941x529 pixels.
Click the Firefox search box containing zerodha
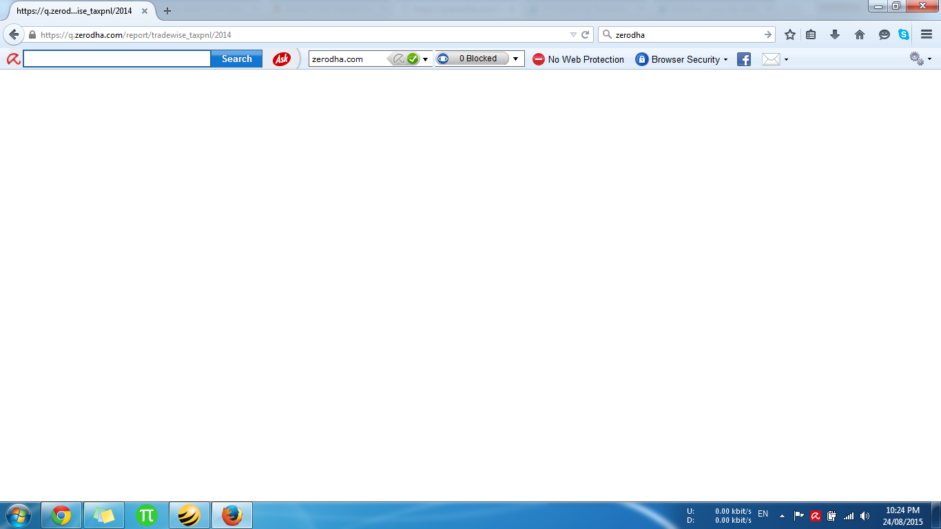click(x=686, y=34)
